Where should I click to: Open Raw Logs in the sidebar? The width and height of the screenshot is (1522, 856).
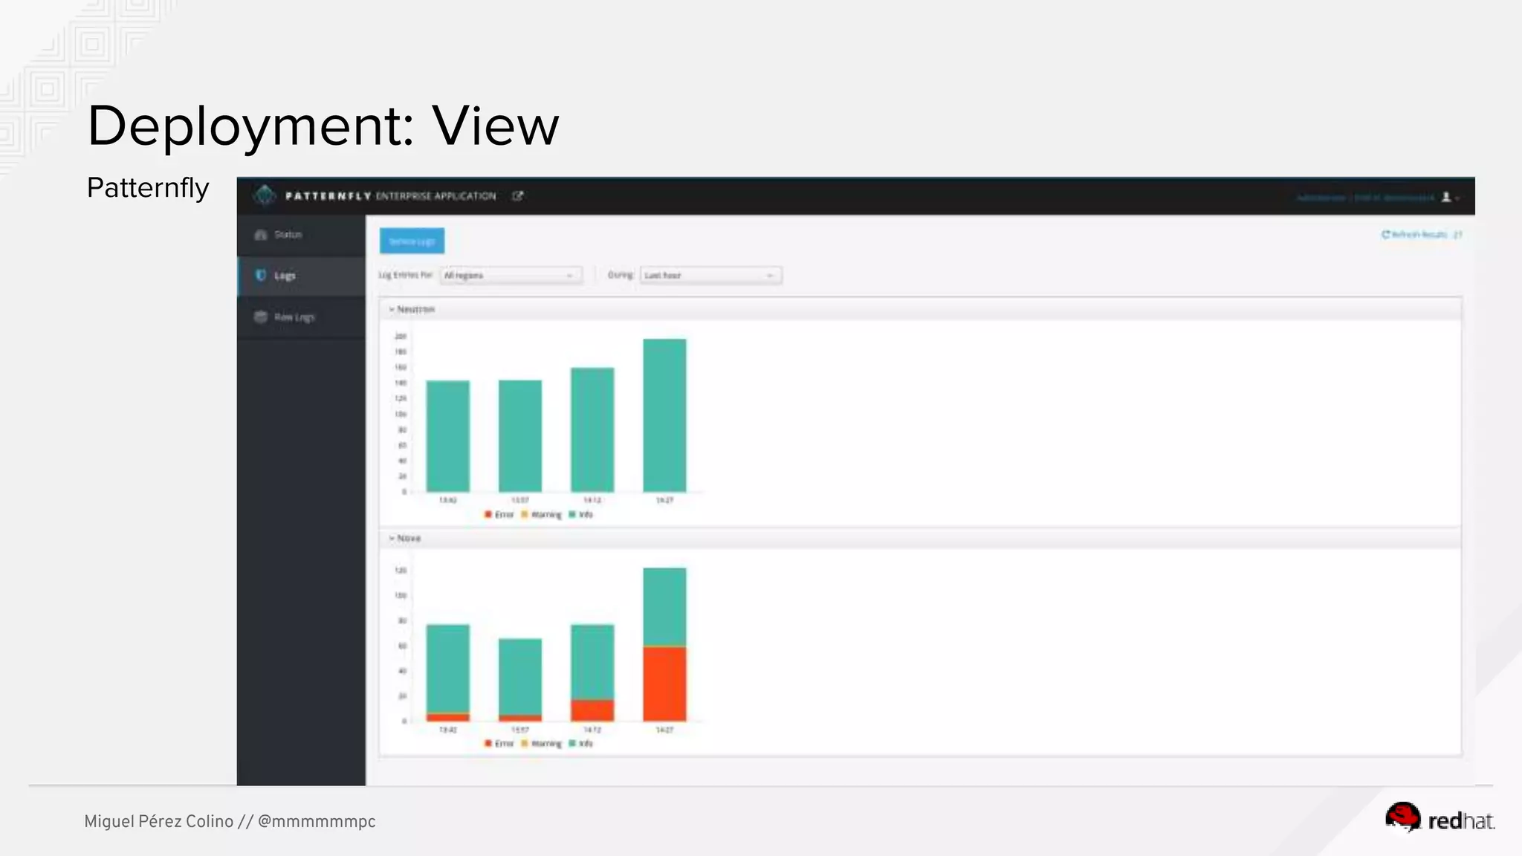[x=301, y=317]
